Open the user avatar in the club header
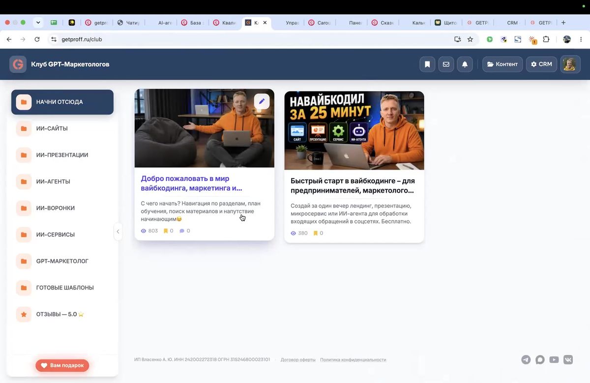Image resolution: width=590 pixels, height=383 pixels. [570, 64]
